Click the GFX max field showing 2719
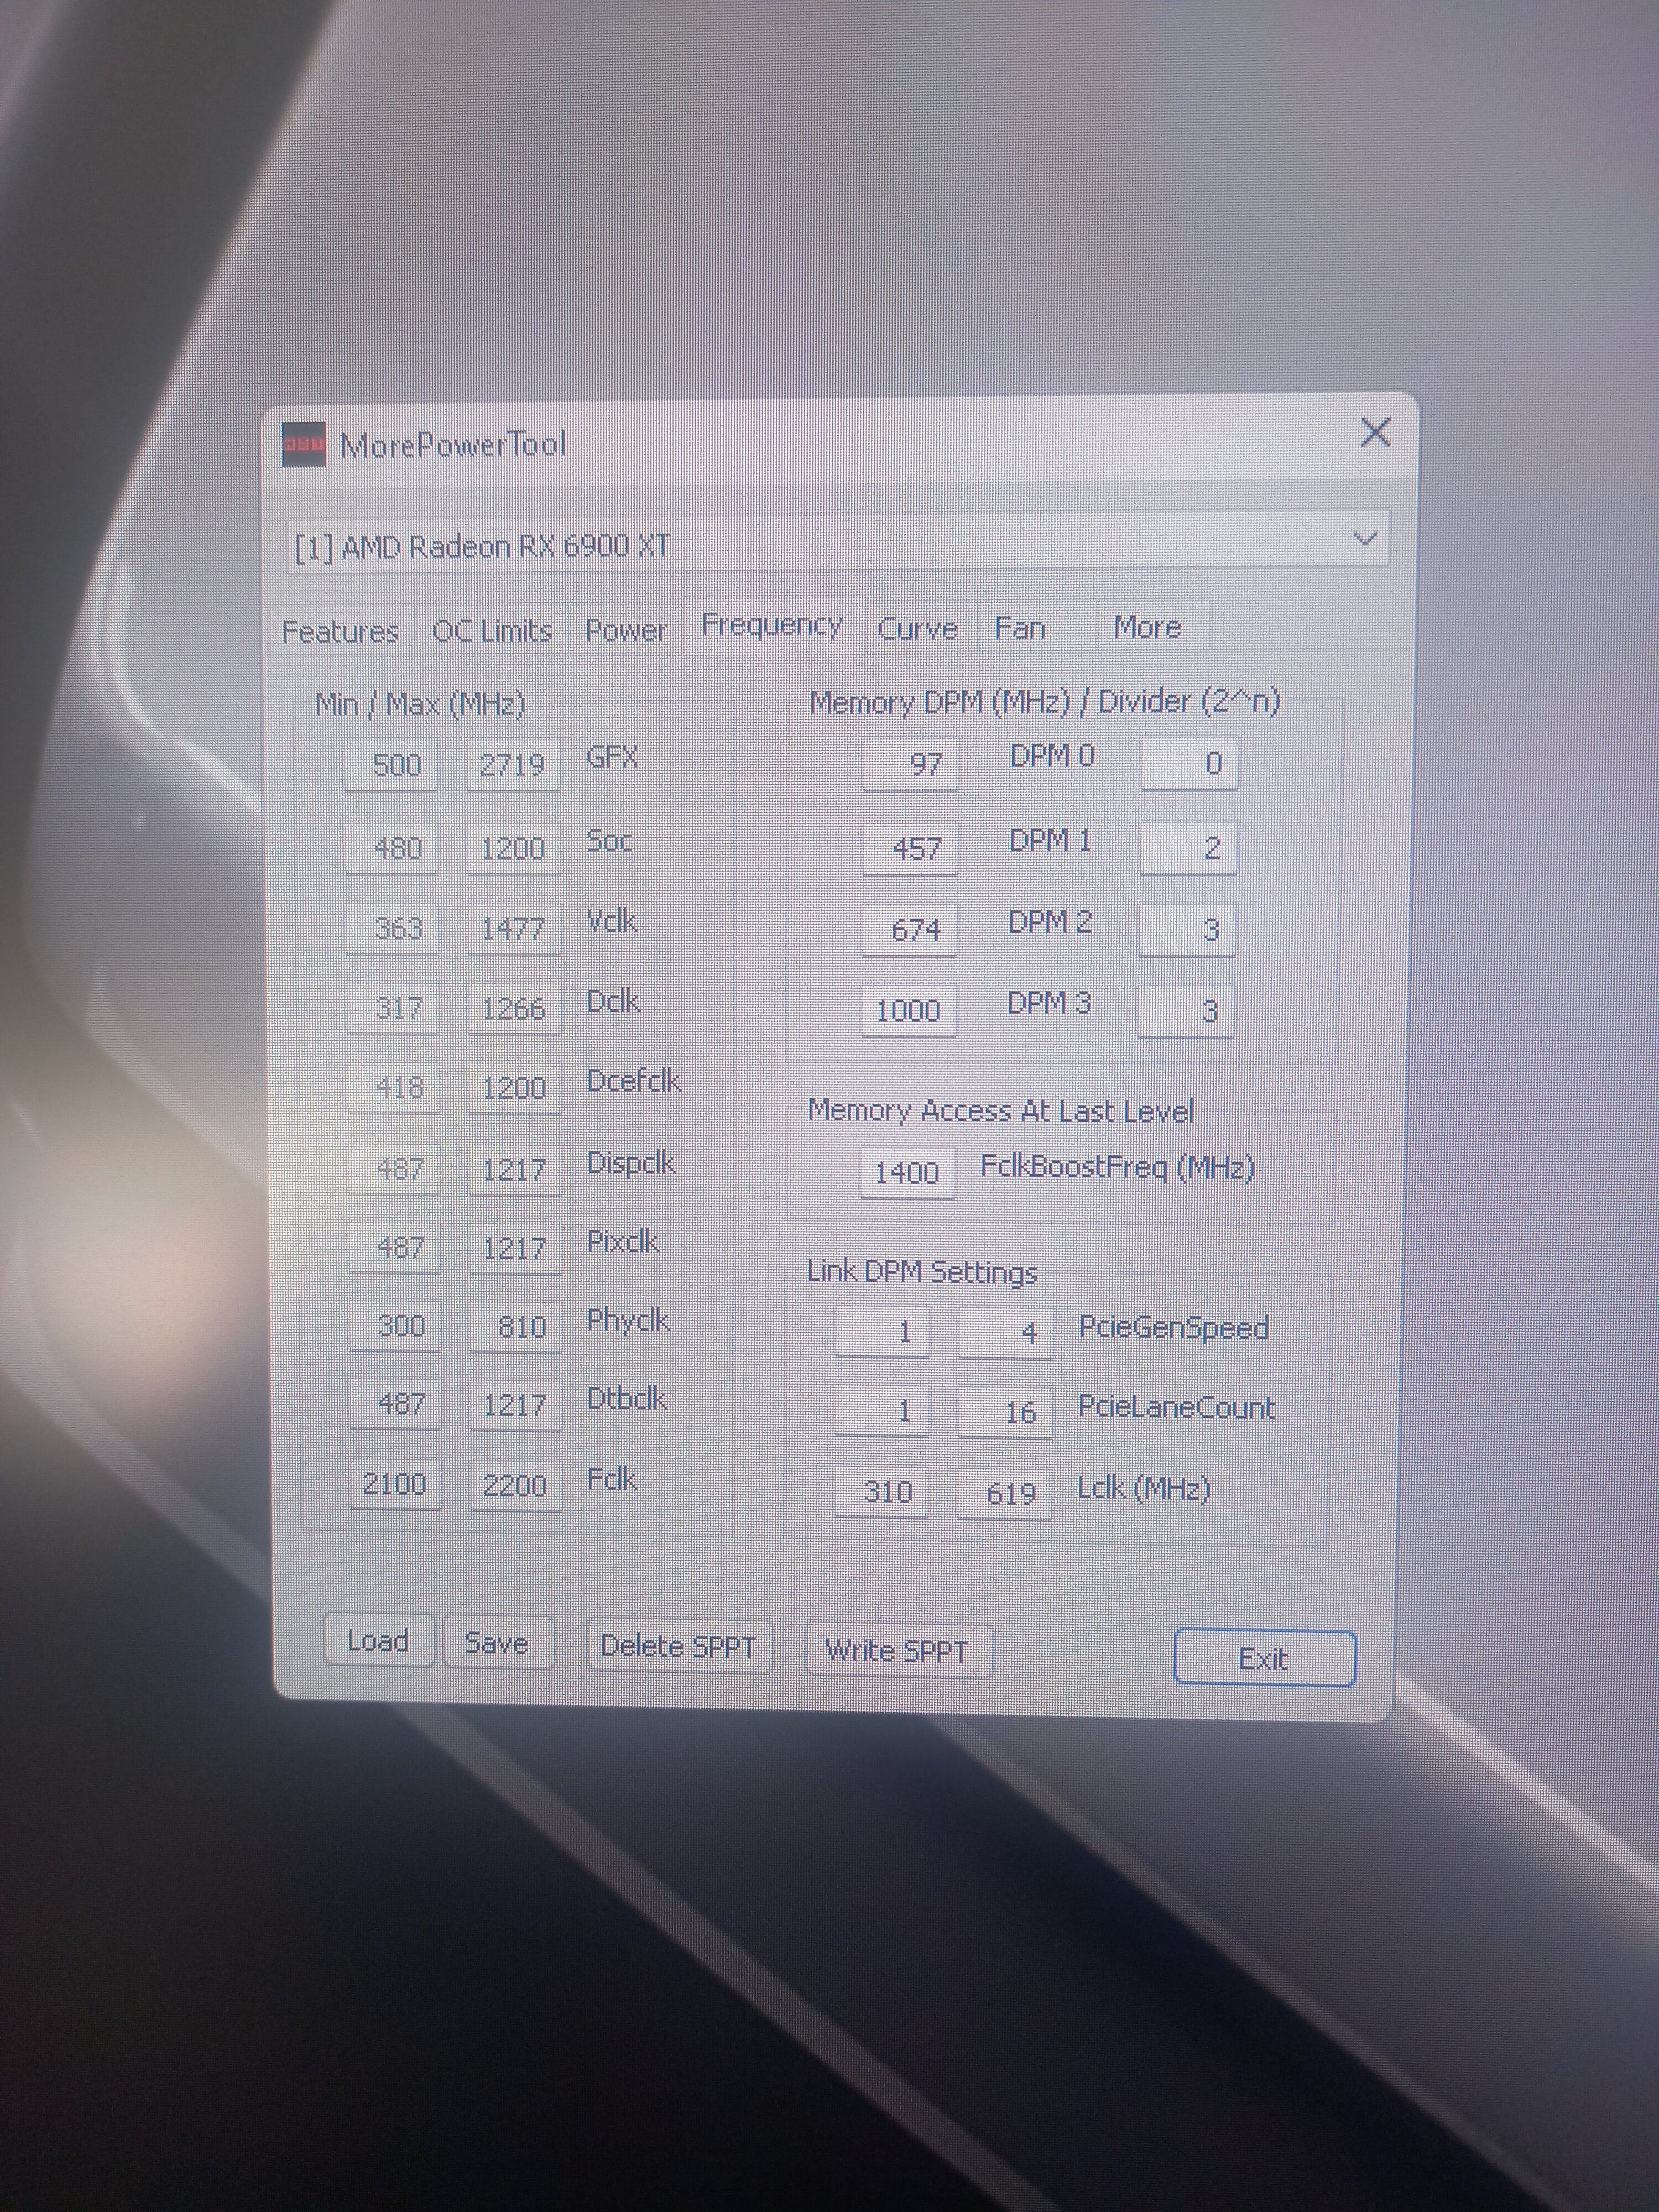 click(x=513, y=765)
